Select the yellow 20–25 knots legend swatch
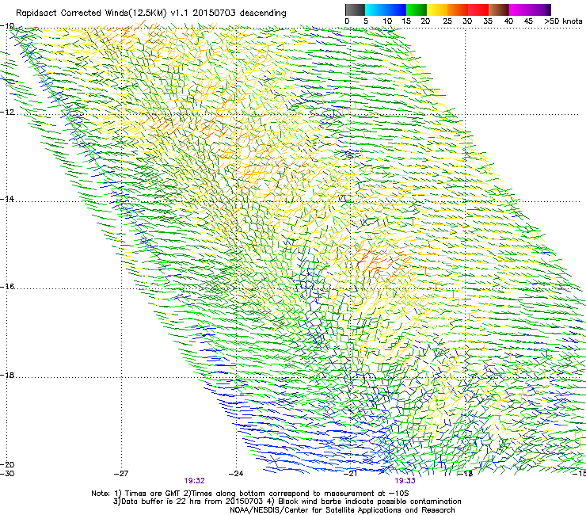The width and height of the screenshot is (586, 515). (x=437, y=10)
